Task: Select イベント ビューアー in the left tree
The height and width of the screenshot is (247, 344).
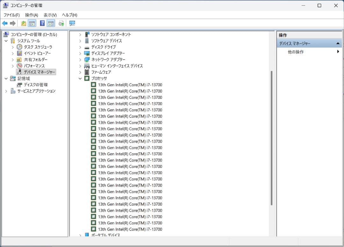Action: 37,53
